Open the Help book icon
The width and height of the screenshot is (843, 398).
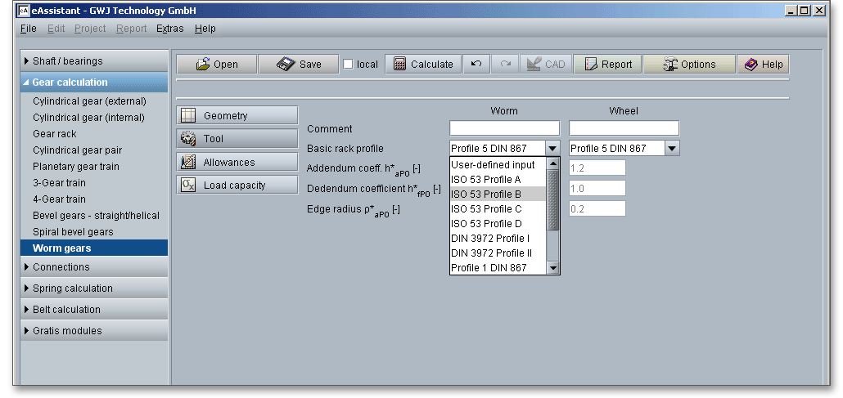(x=751, y=65)
